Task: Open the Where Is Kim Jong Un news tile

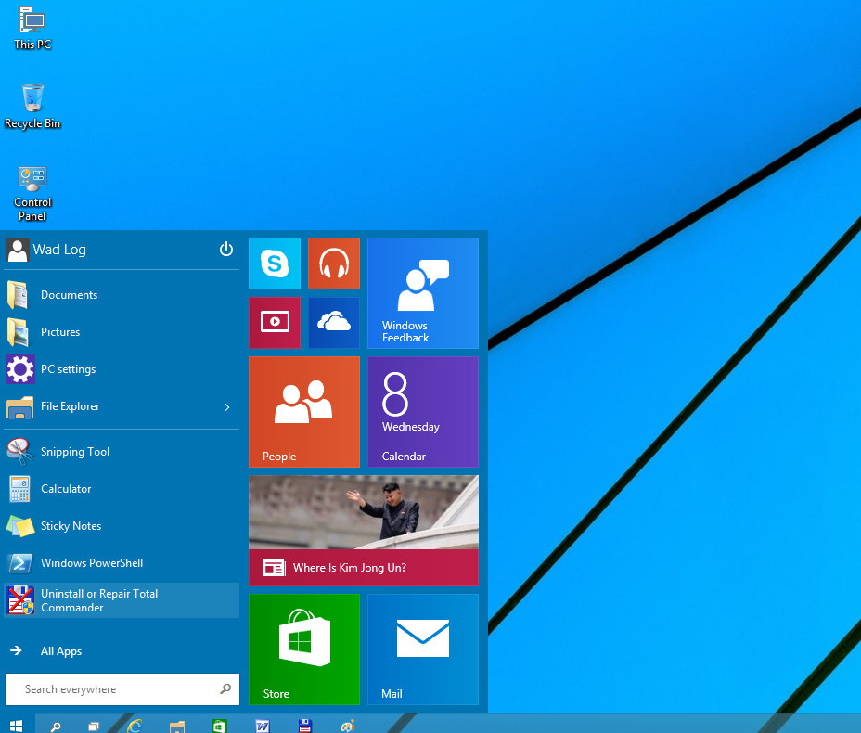Action: tap(363, 530)
